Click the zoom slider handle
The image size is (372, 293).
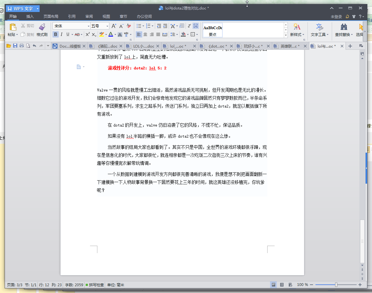[336, 285]
